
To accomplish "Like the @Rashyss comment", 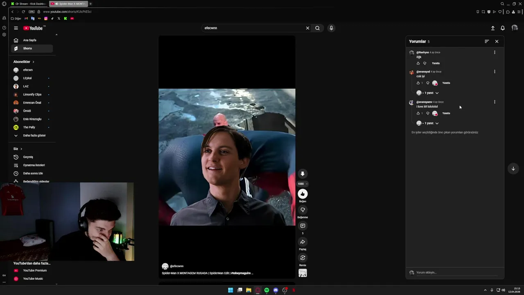I will tap(418, 63).
